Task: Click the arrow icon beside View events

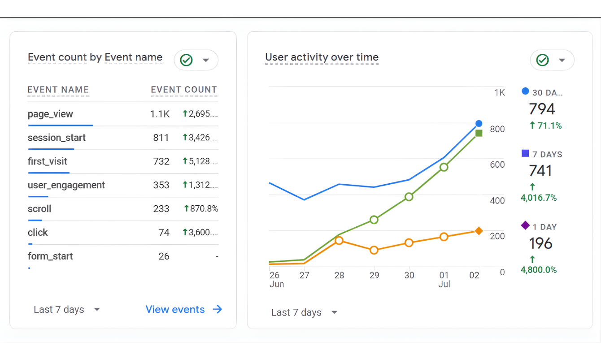Action: click(218, 309)
